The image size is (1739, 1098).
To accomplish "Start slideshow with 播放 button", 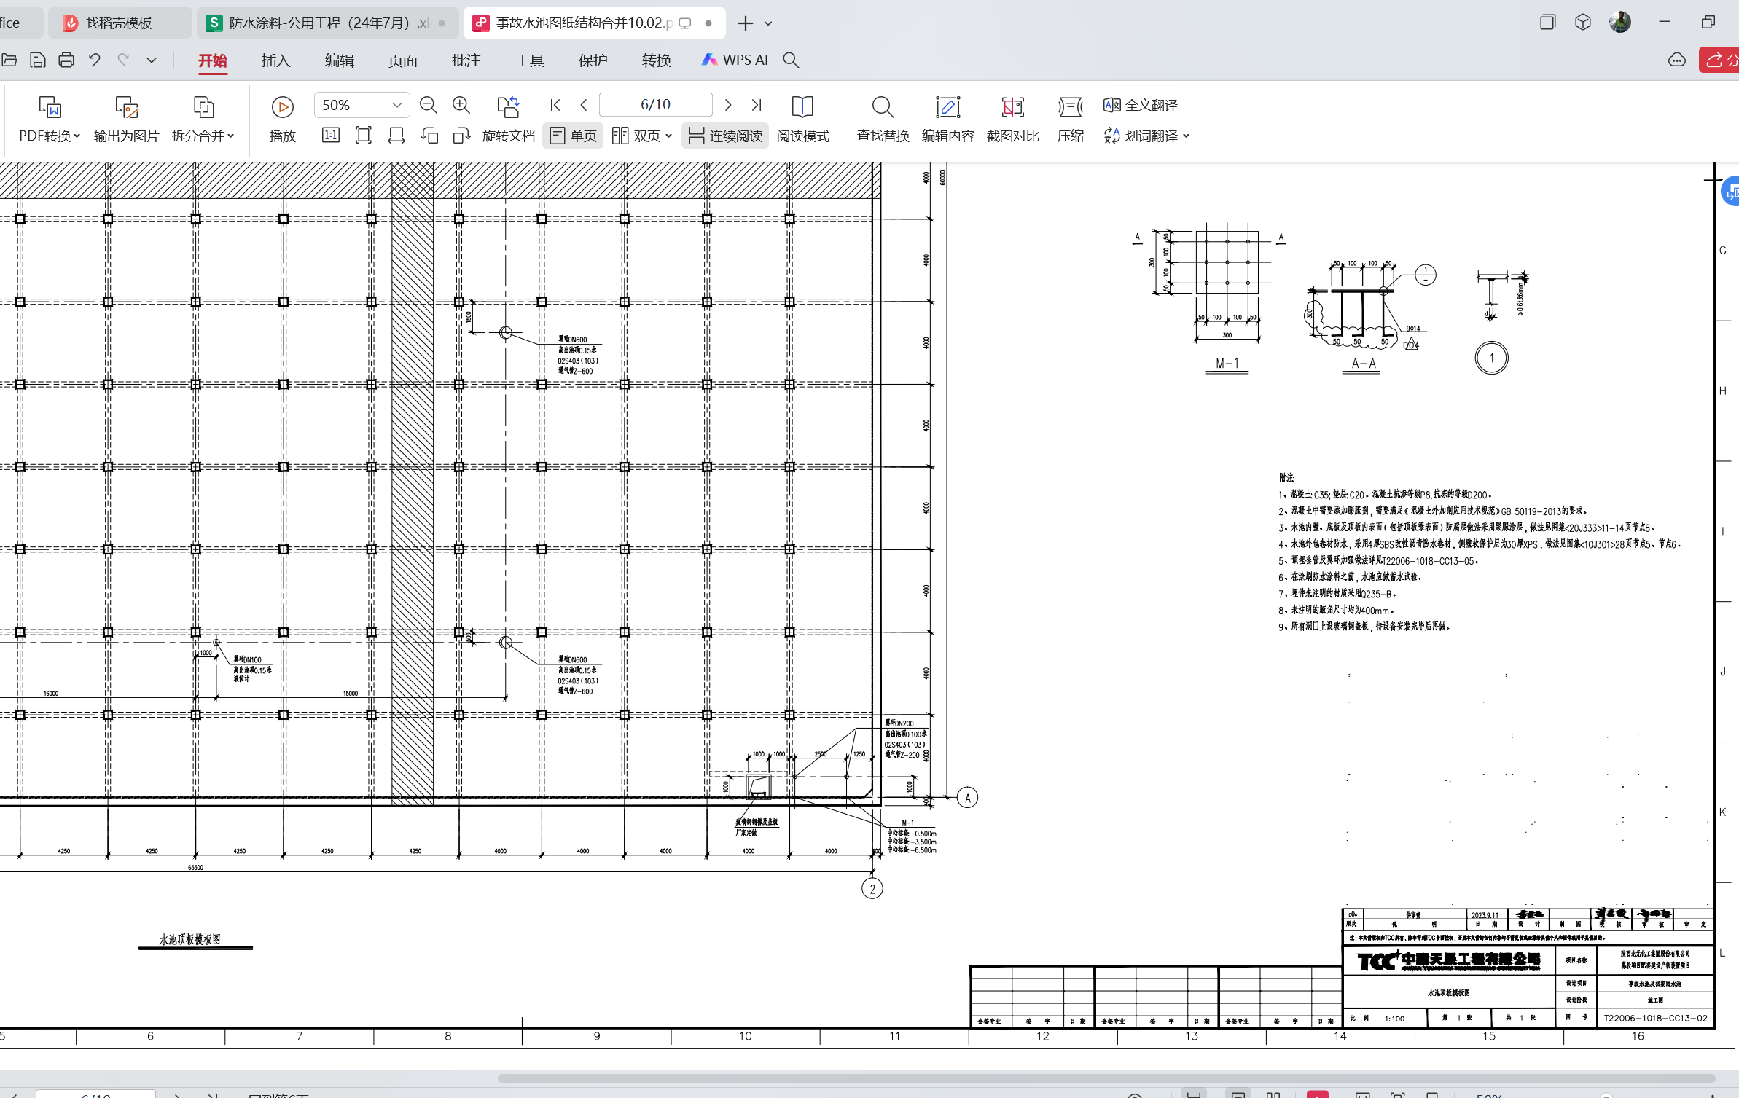I will point(283,119).
